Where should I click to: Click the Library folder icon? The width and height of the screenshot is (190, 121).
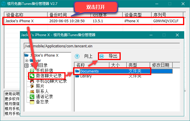coord(77,76)
